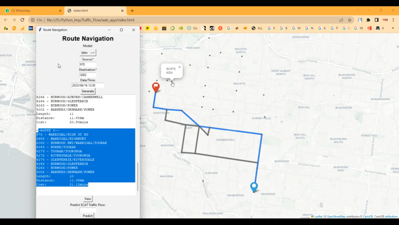Click the Source input field
The width and height of the screenshot is (399, 225).
pos(88,65)
